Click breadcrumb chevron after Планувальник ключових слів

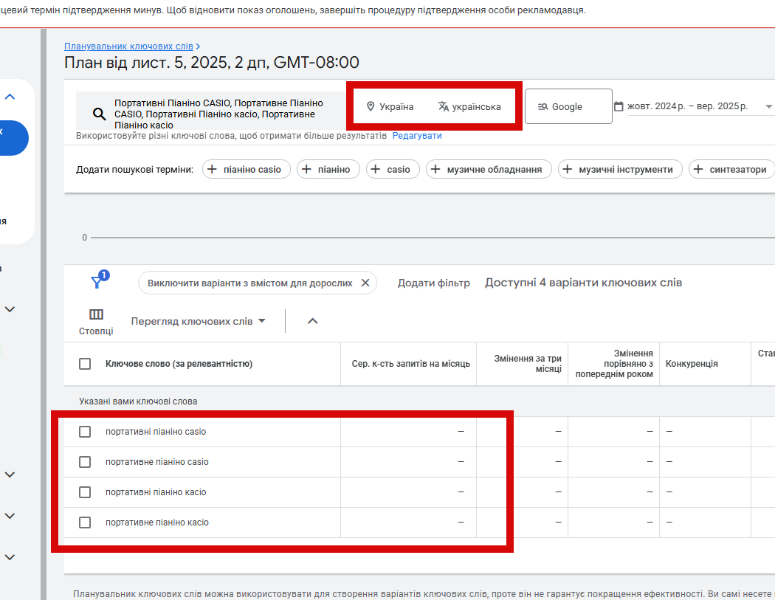click(x=198, y=46)
